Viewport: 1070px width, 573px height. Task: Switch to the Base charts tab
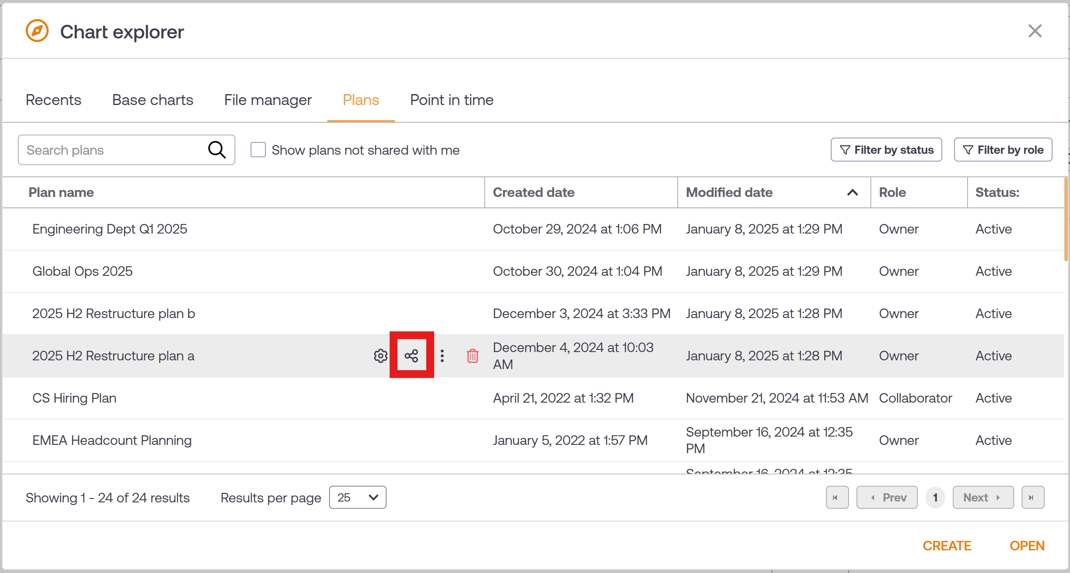(153, 100)
